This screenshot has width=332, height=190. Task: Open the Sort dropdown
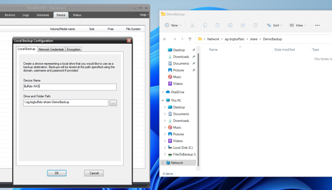(275, 25)
